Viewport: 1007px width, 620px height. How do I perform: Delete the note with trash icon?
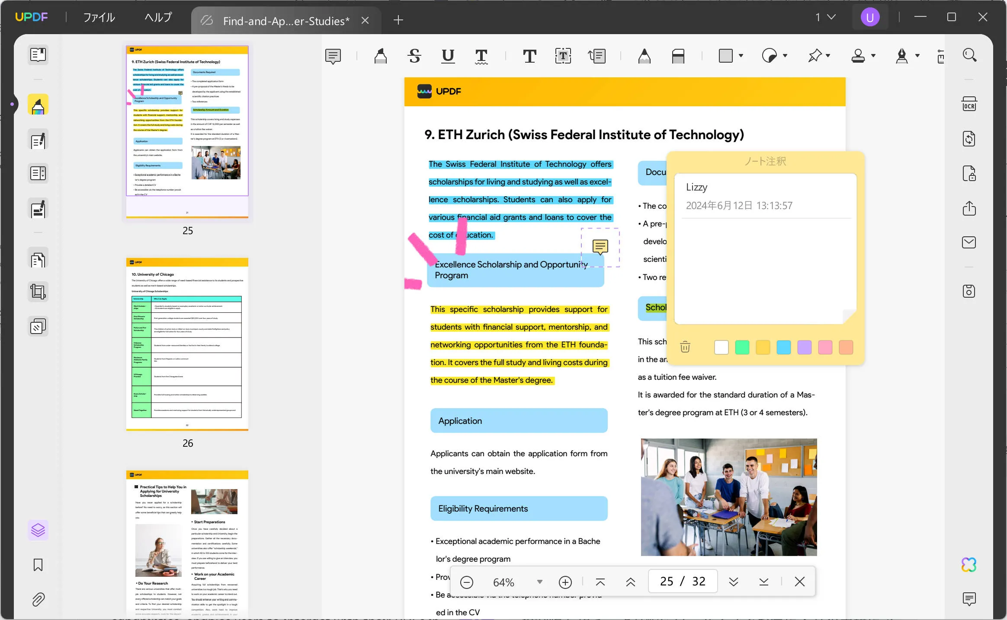pos(685,347)
